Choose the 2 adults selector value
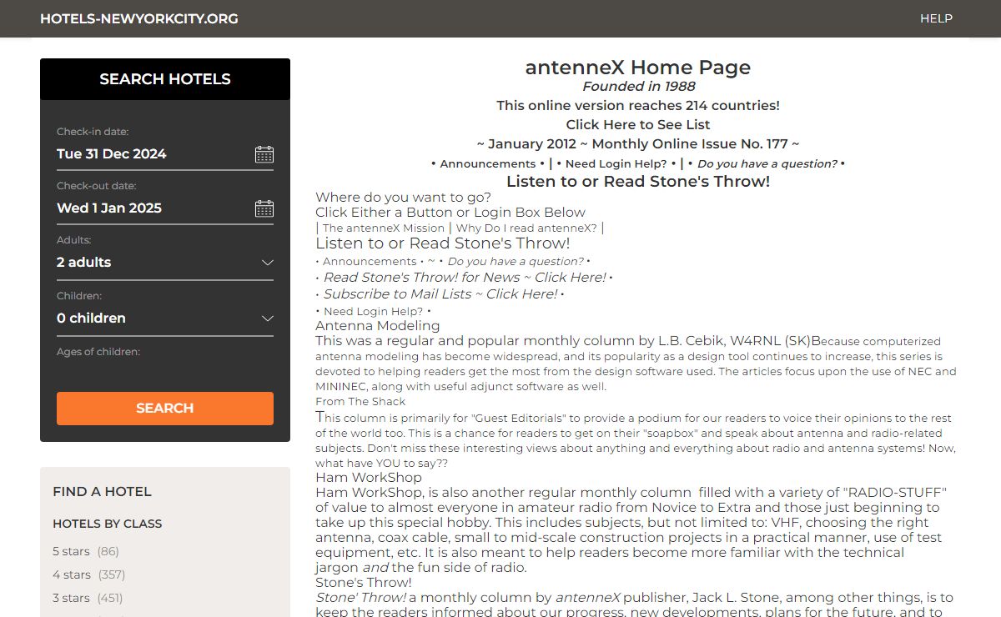 point(165,263)
